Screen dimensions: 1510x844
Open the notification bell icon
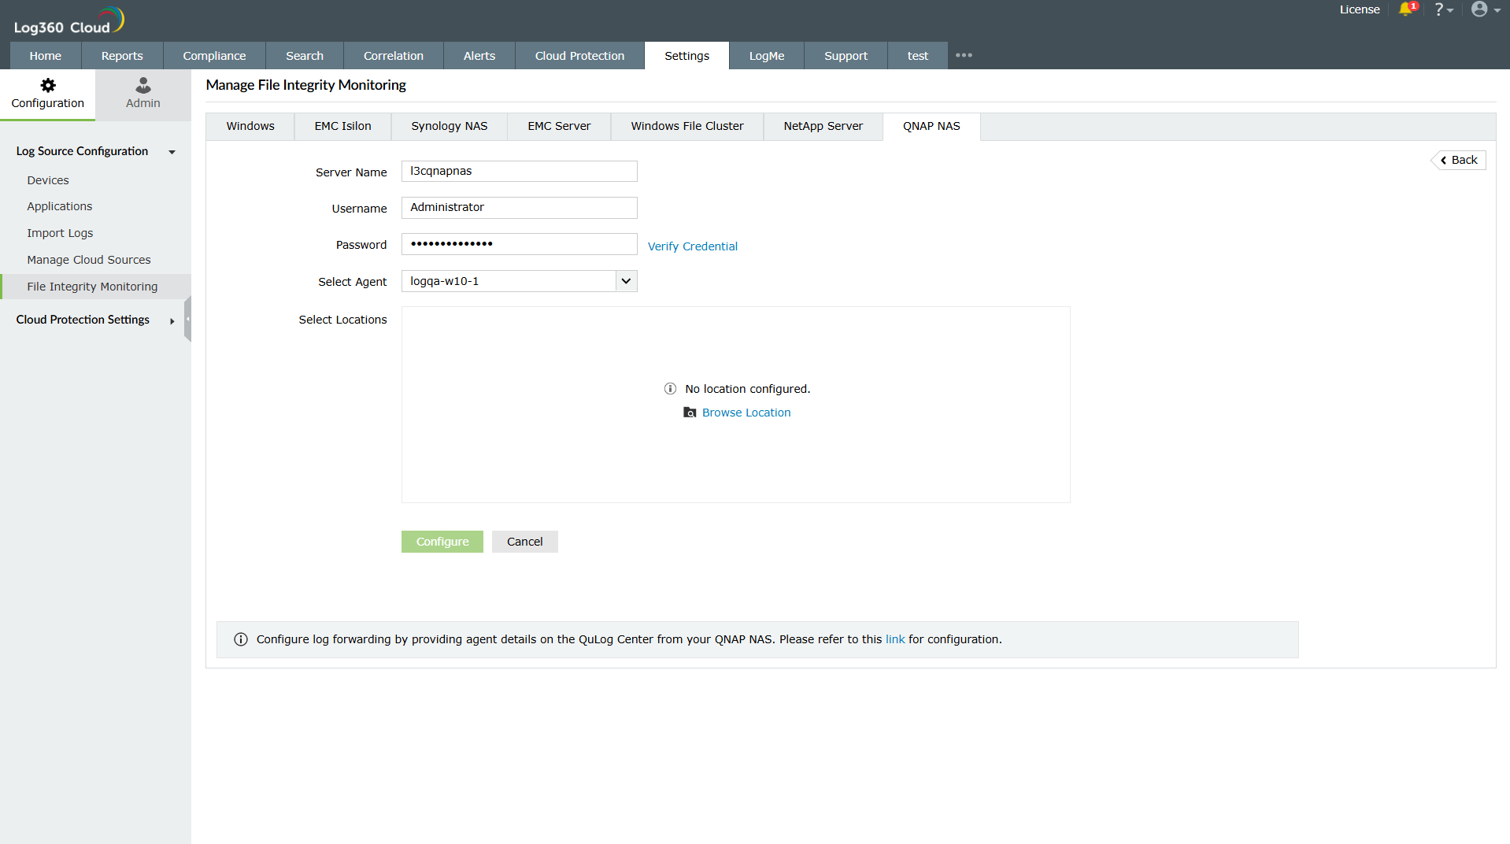coord(1408,10)
